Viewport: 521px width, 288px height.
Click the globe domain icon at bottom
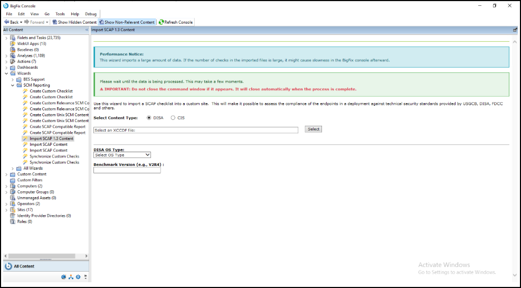pos(64,277)
